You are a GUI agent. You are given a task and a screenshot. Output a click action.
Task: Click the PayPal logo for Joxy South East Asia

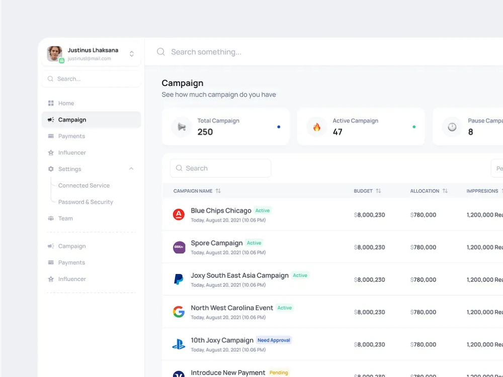[179, 279]
